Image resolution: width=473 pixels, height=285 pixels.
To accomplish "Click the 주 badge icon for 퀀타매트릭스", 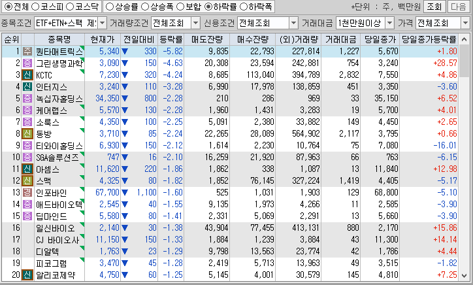I will point(27,52).
